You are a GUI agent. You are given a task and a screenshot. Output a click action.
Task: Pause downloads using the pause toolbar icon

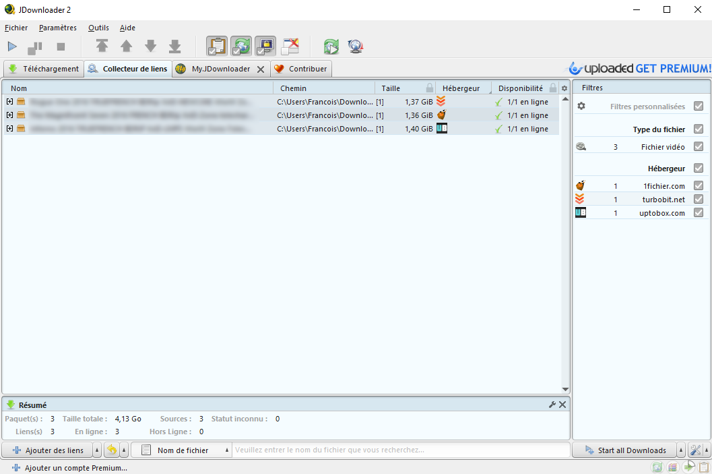pyautogui.click(x=35, y=47)
